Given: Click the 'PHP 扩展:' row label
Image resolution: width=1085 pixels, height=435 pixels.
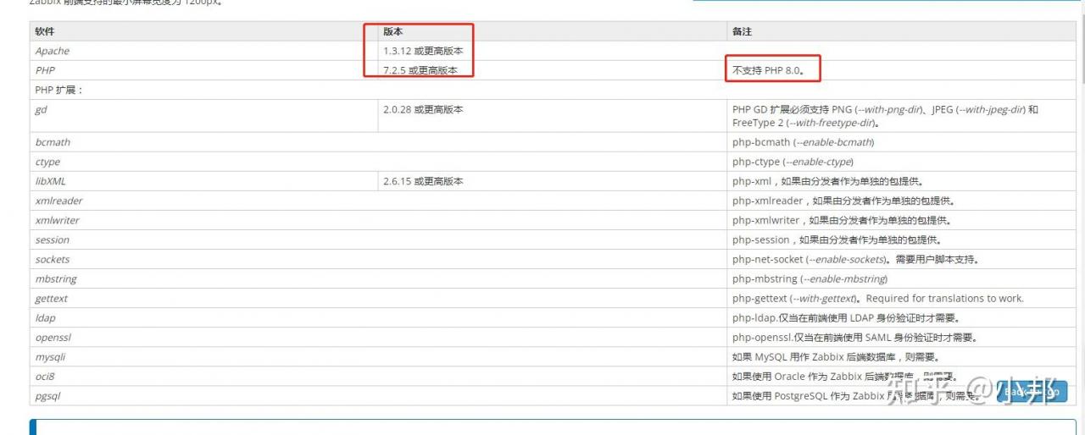Looking at the screenshot, I should [59, 90].
